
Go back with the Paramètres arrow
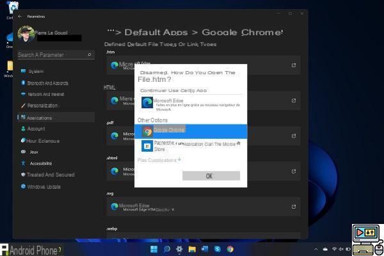pyautogui.click(x=20, y=17)
